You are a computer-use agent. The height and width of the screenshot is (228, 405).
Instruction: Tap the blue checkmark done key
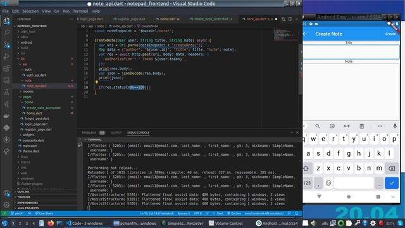pyautogui.click(x=392, y=183)
